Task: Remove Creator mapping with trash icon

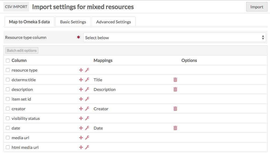Action: click(x=175, y=109)
